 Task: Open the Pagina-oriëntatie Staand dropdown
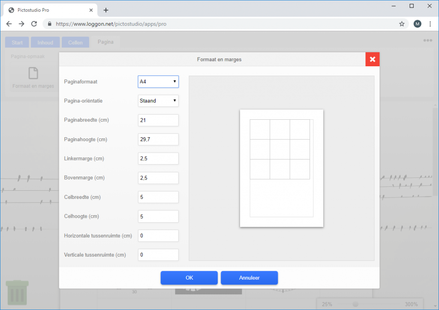coord(158,101)
